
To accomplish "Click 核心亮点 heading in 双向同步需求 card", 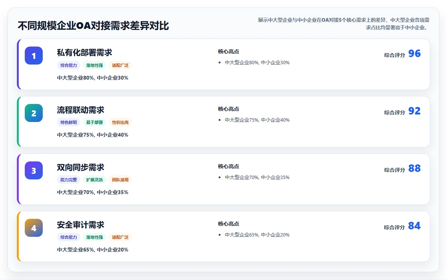I will tap(228, 166).
